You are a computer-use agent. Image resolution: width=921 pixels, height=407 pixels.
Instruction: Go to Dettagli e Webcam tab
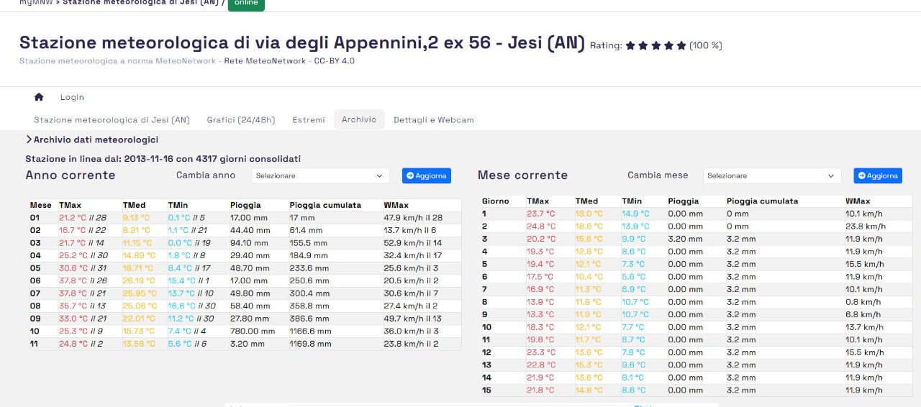[433, 120]
